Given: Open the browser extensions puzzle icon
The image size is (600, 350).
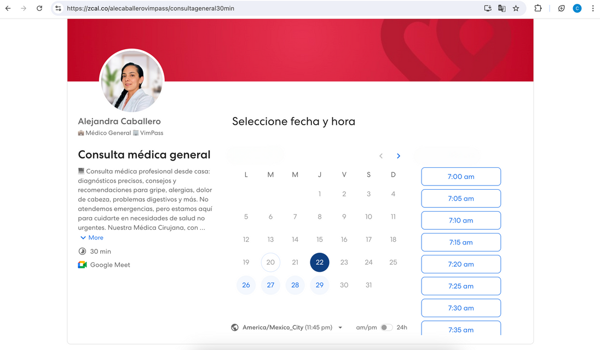Looking at the screenshot, I should 538,8.
